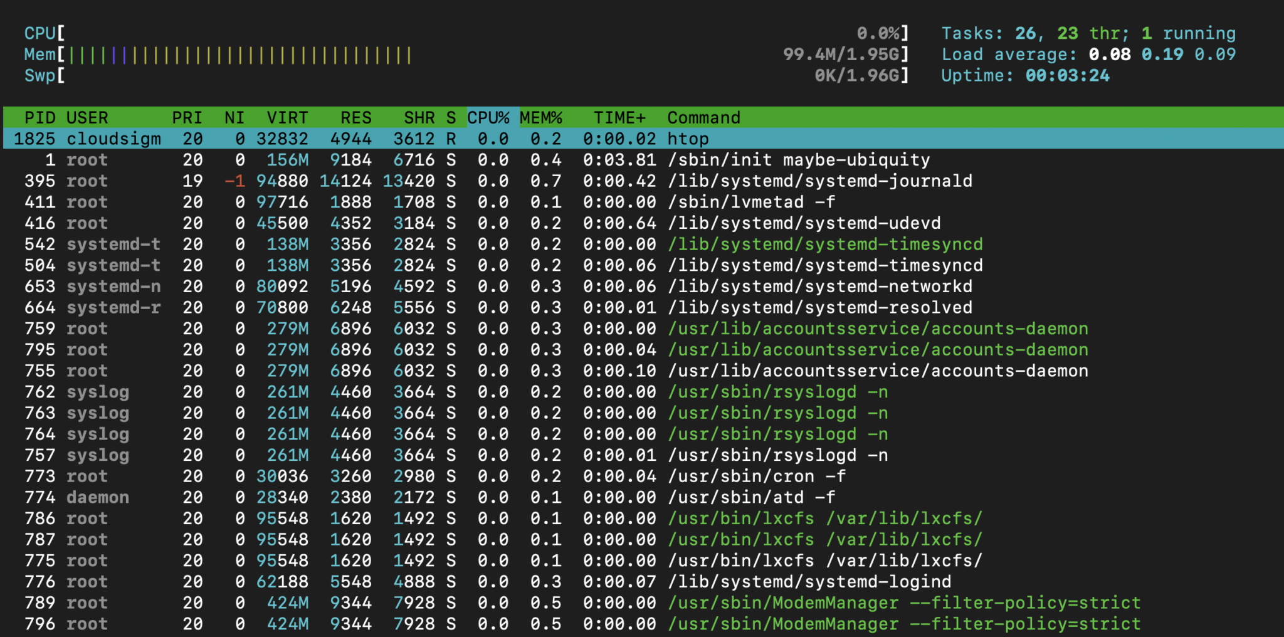Image resolution: width=1284 pixels, height=637 pixels.
Task: Sort processes by the PID column header
Action: pyautogui.click(x=39, y=117)
